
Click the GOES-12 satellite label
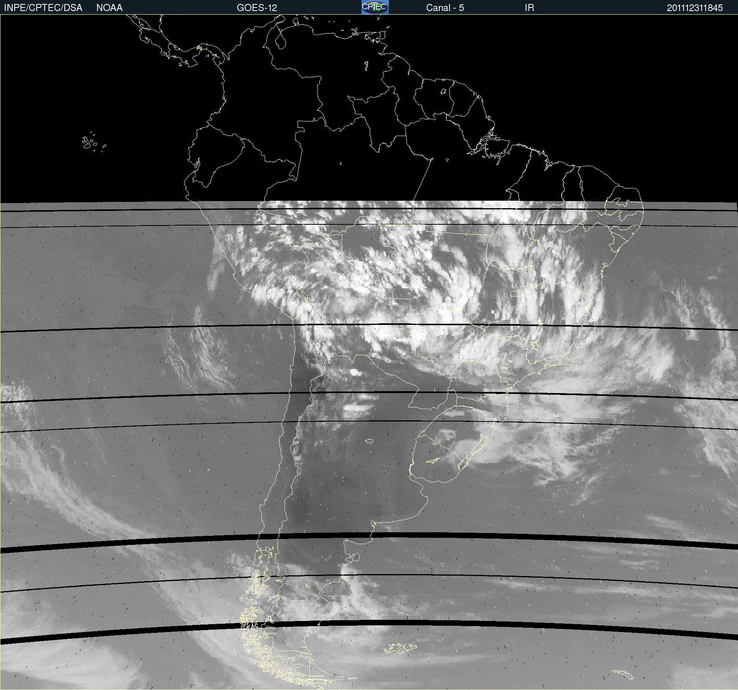coord(257,8)
